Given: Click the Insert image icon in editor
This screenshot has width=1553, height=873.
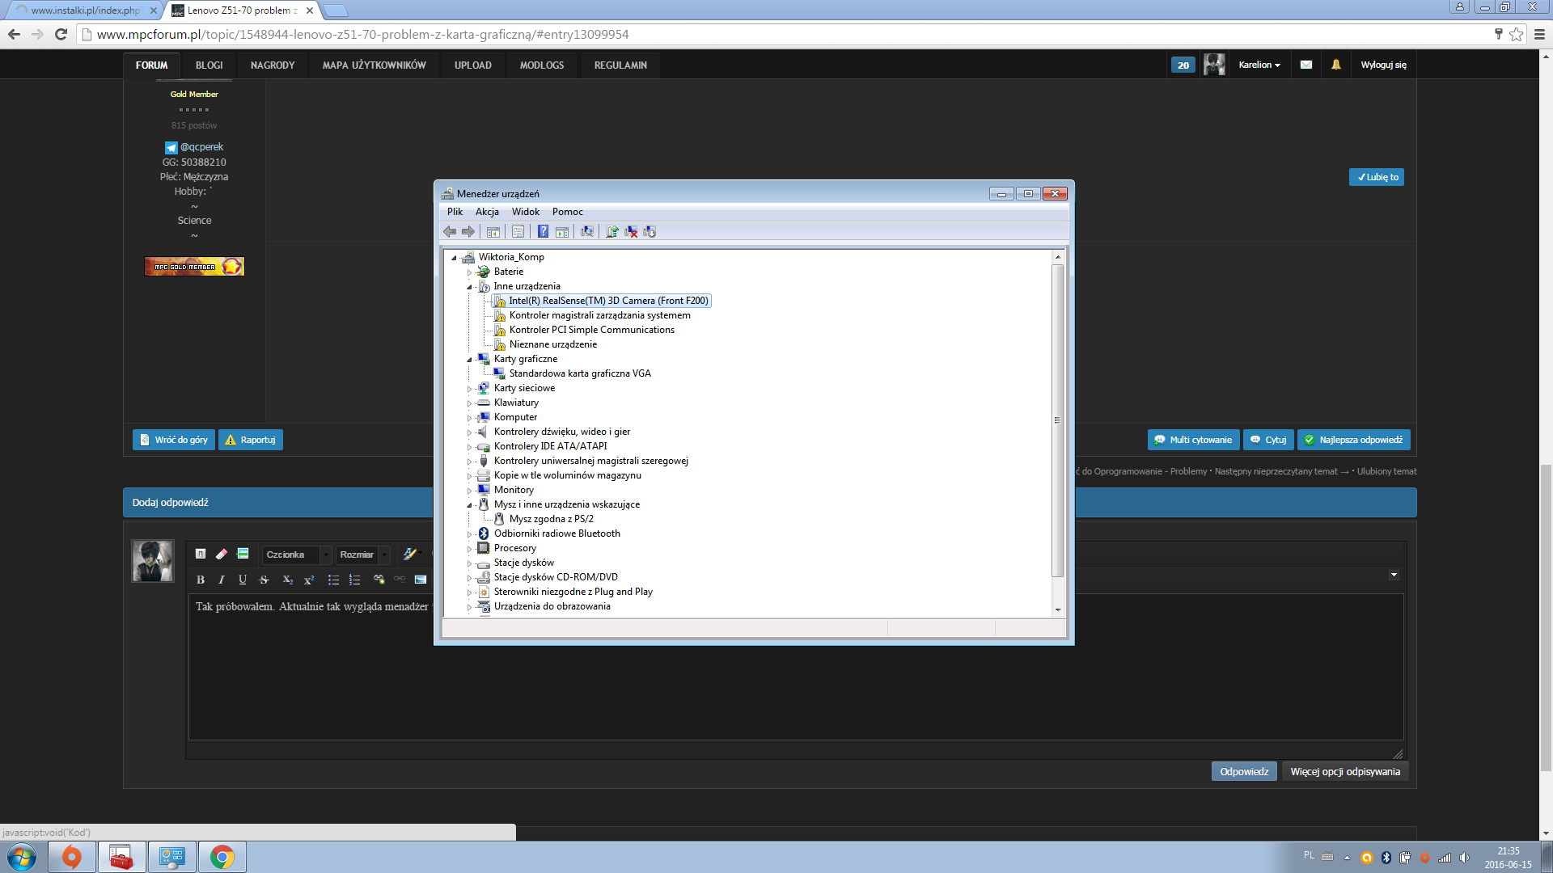Looking at the screenshot, I should click(x=421, y=580).
